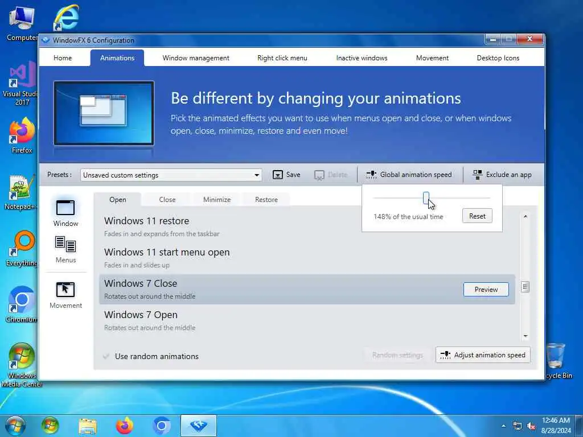The width and height of the screenshot is (583, 437).
Task: Click the Preview button
Action: pos(486,290)
